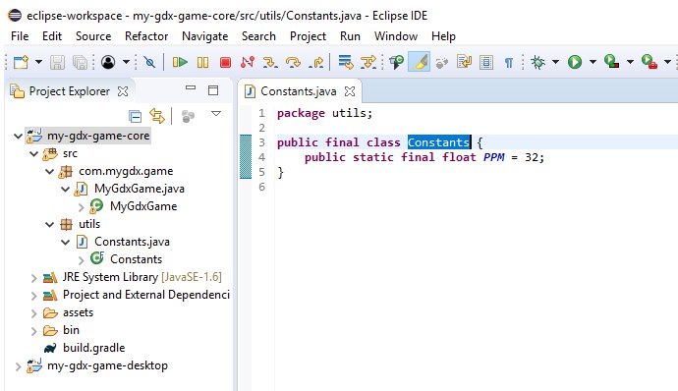
Task: Click the Save All toolbar icon
Action: 80,62
